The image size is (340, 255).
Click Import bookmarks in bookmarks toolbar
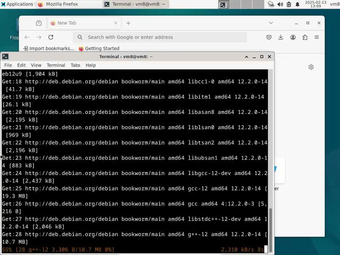point(49,48)
